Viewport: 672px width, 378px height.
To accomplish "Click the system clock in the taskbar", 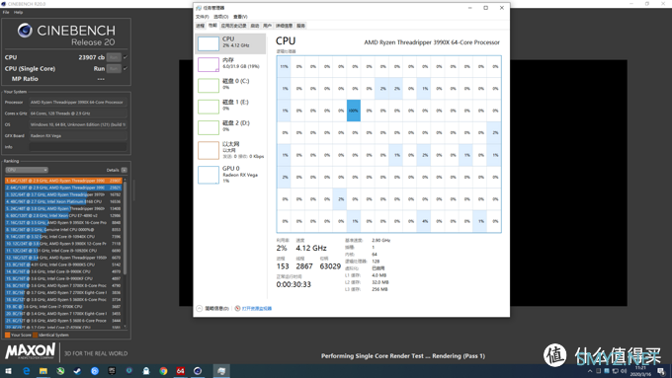I will [x=641, y=371].
